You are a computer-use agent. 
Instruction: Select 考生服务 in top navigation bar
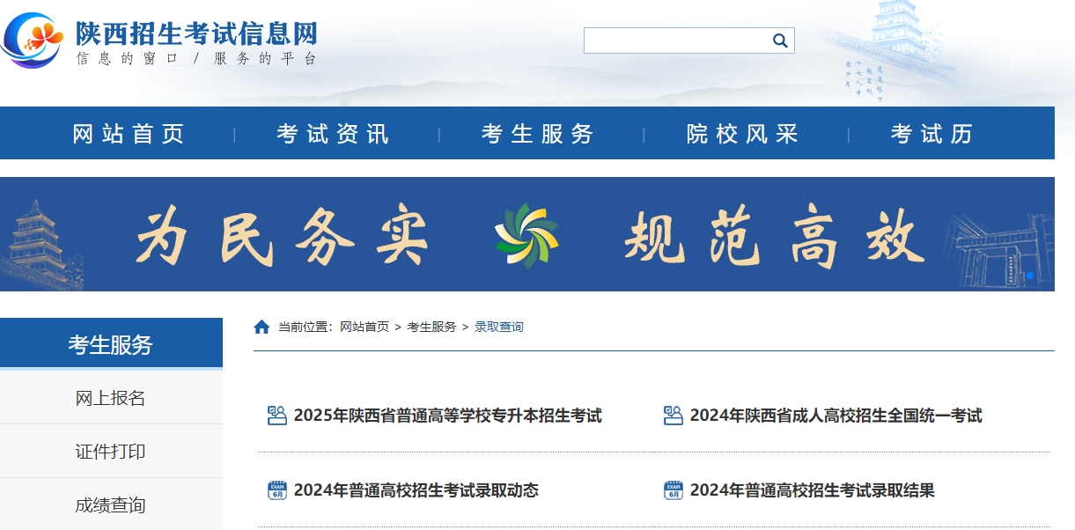tap(538, 134)
